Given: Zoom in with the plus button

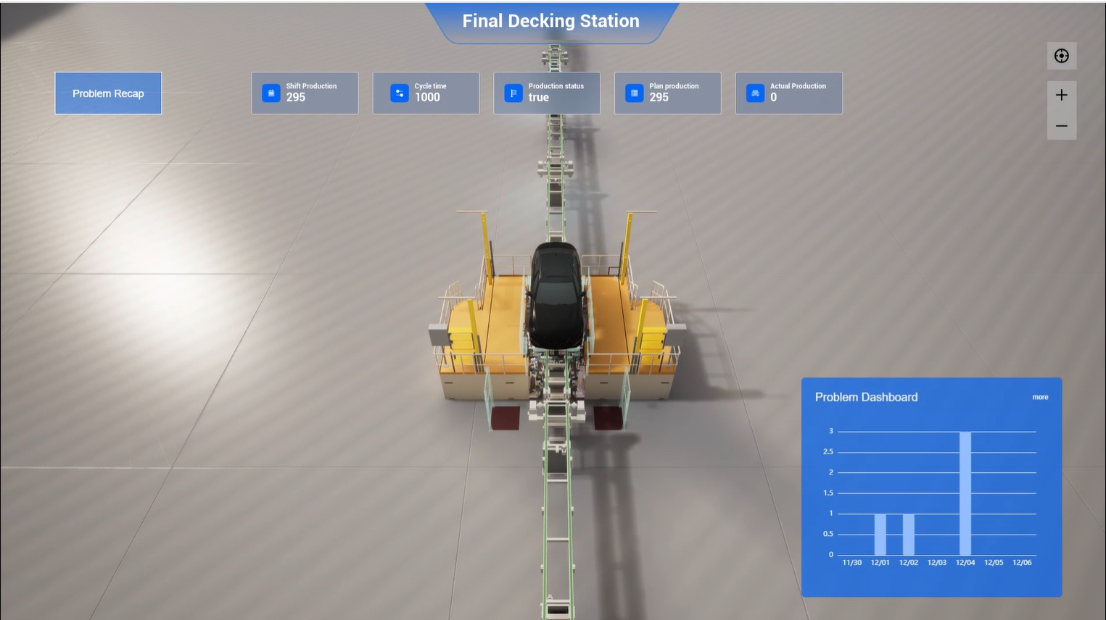Looking at the screenshot, I should 1062,95.
